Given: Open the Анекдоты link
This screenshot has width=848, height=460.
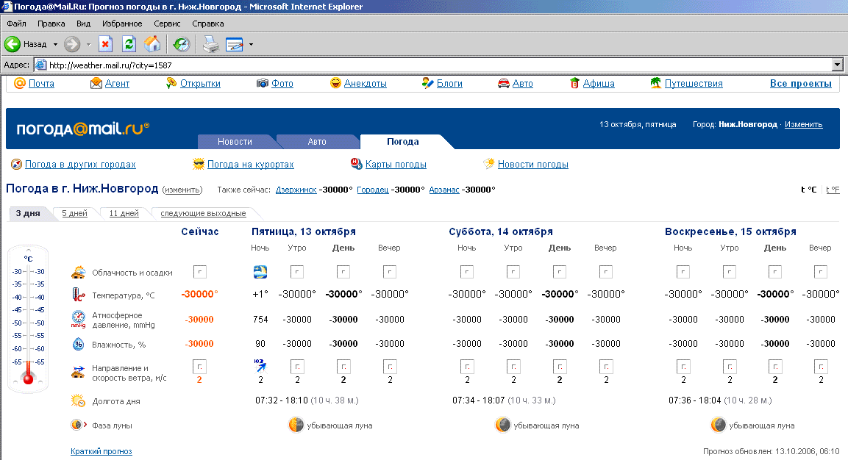Looking at the screenshot, I should coord(365,83).
